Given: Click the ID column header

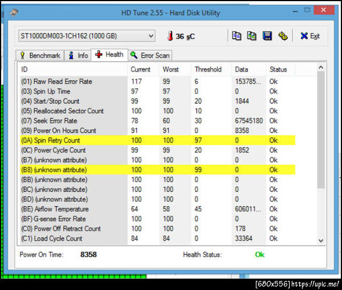Looking at the screenshot, I should [x=73, y=70].
